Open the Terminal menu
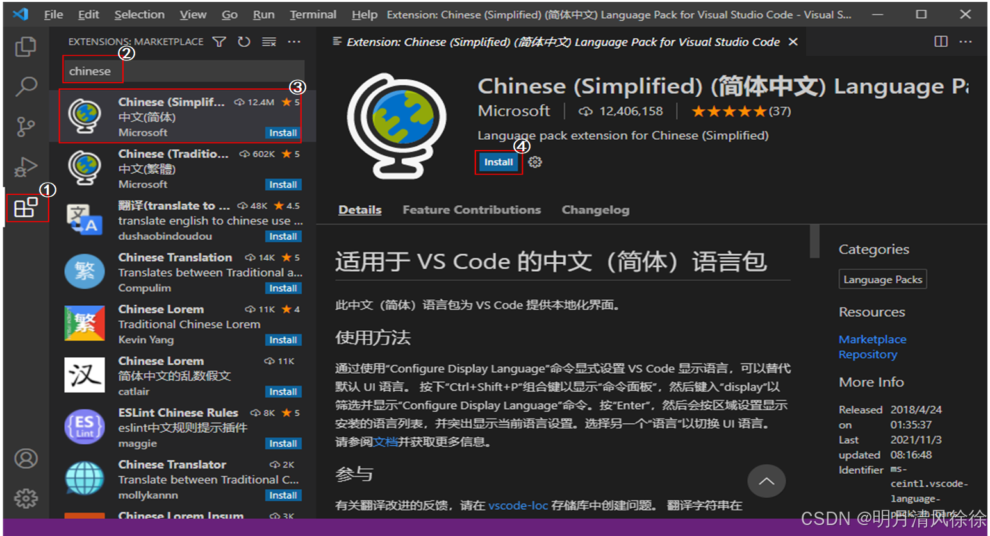Screen dimensions: 990x536 (313, 14)
